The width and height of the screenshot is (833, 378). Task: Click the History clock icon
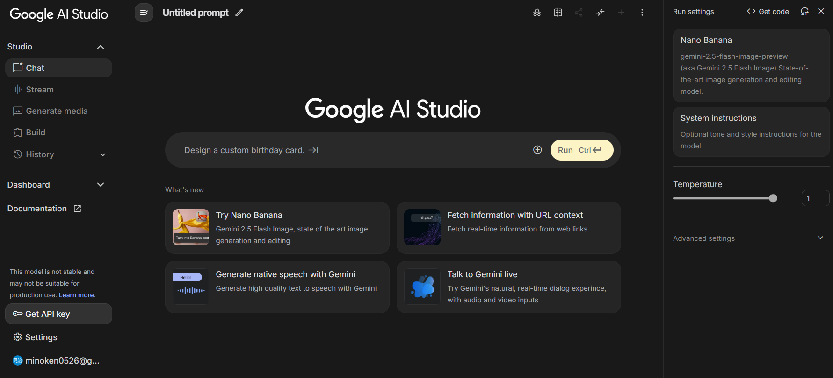tap(18, 154)
